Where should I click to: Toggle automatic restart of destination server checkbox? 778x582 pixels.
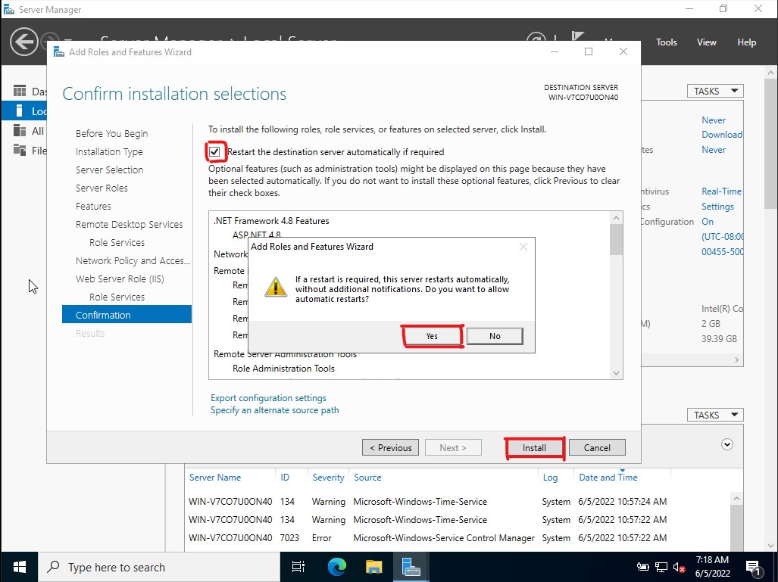tap(214, 151)
